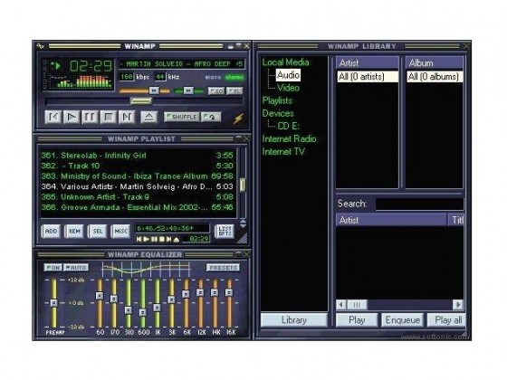Select 366 Groove Armada Essential Mix
This screenshot has height=380, width=507.
[137, 207]
